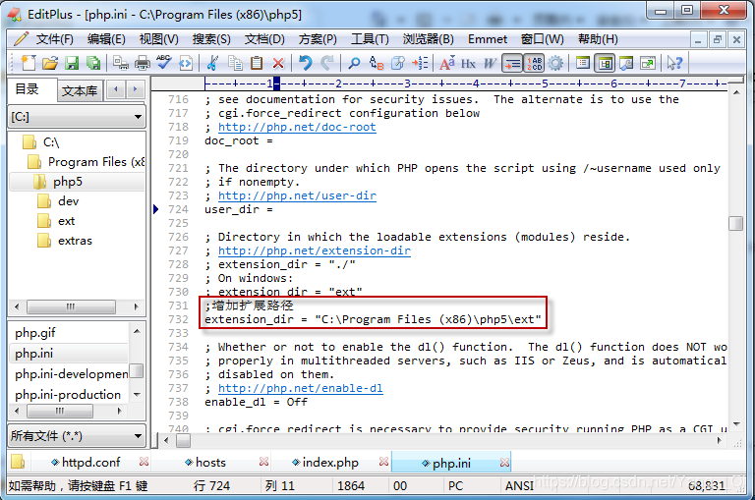Close the php.ini document tab
Viewport: 755px width, 500px height.
coord(504,463)
